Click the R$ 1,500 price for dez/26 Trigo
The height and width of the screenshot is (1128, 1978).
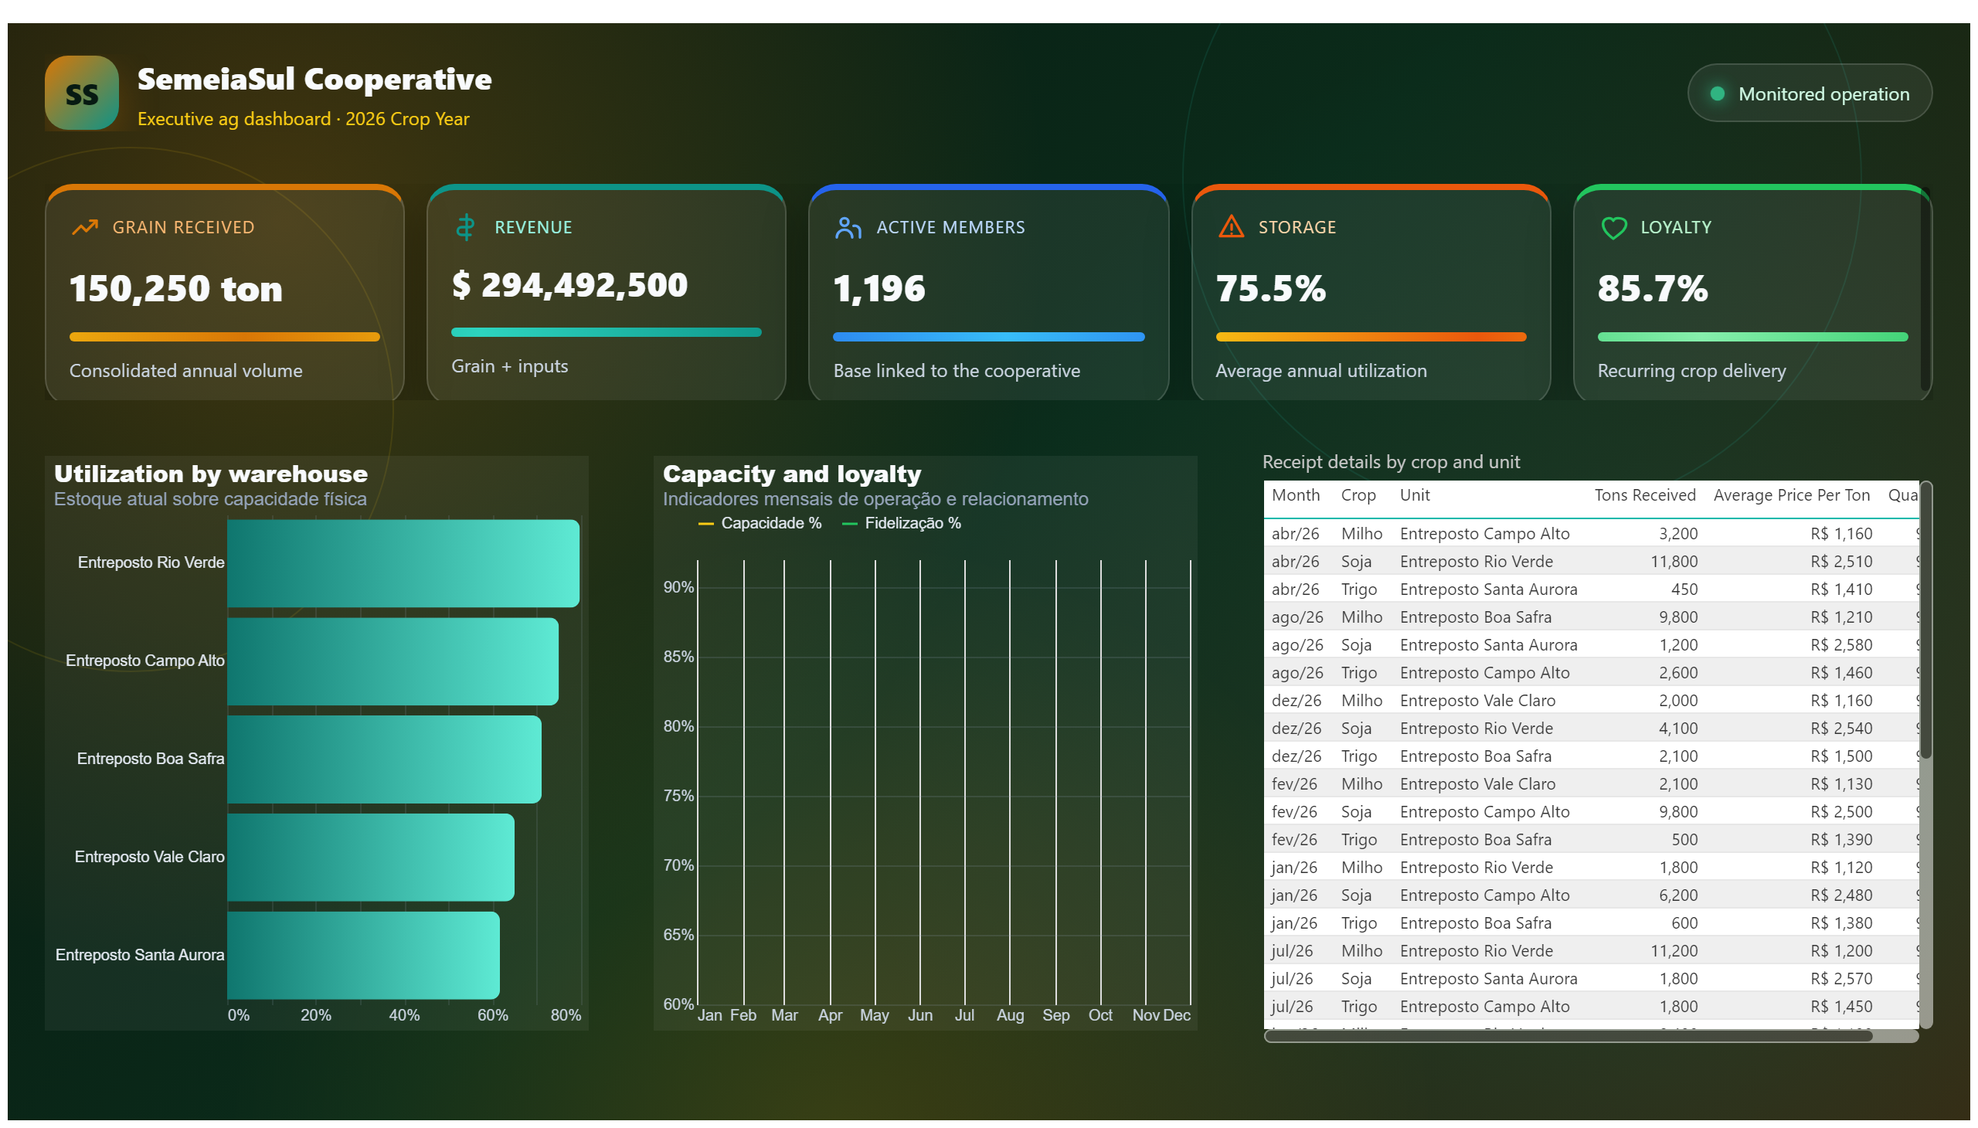click(1840, 756)
